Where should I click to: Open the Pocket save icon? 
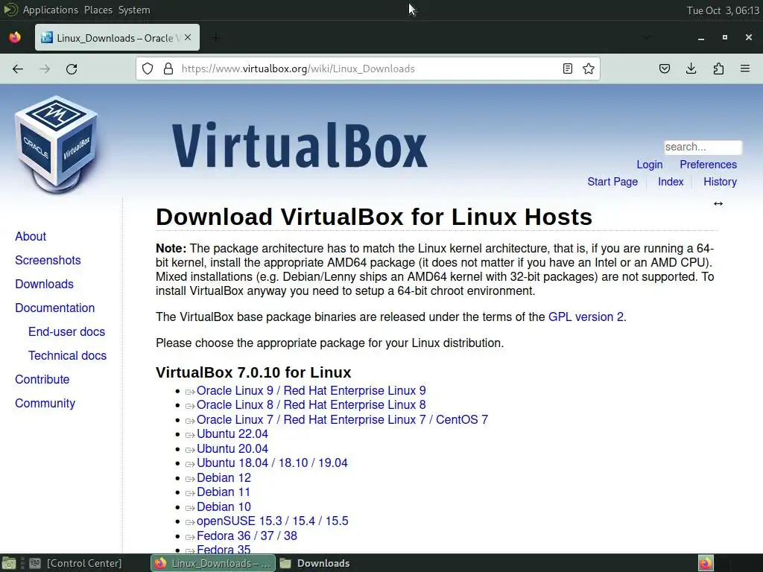[x=665, y=69]
